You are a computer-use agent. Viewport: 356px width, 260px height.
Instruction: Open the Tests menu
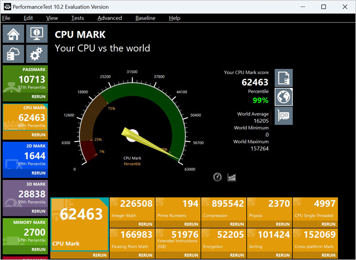[77, 18]
